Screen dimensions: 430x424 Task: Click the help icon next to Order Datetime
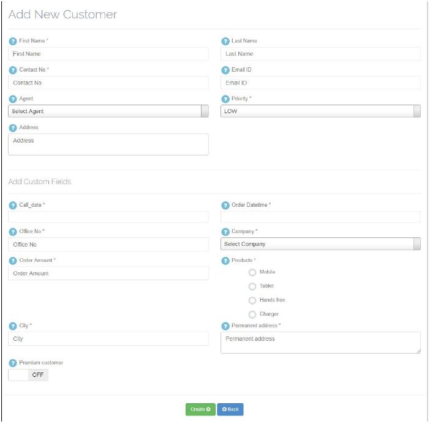click(x=225, y=205)
